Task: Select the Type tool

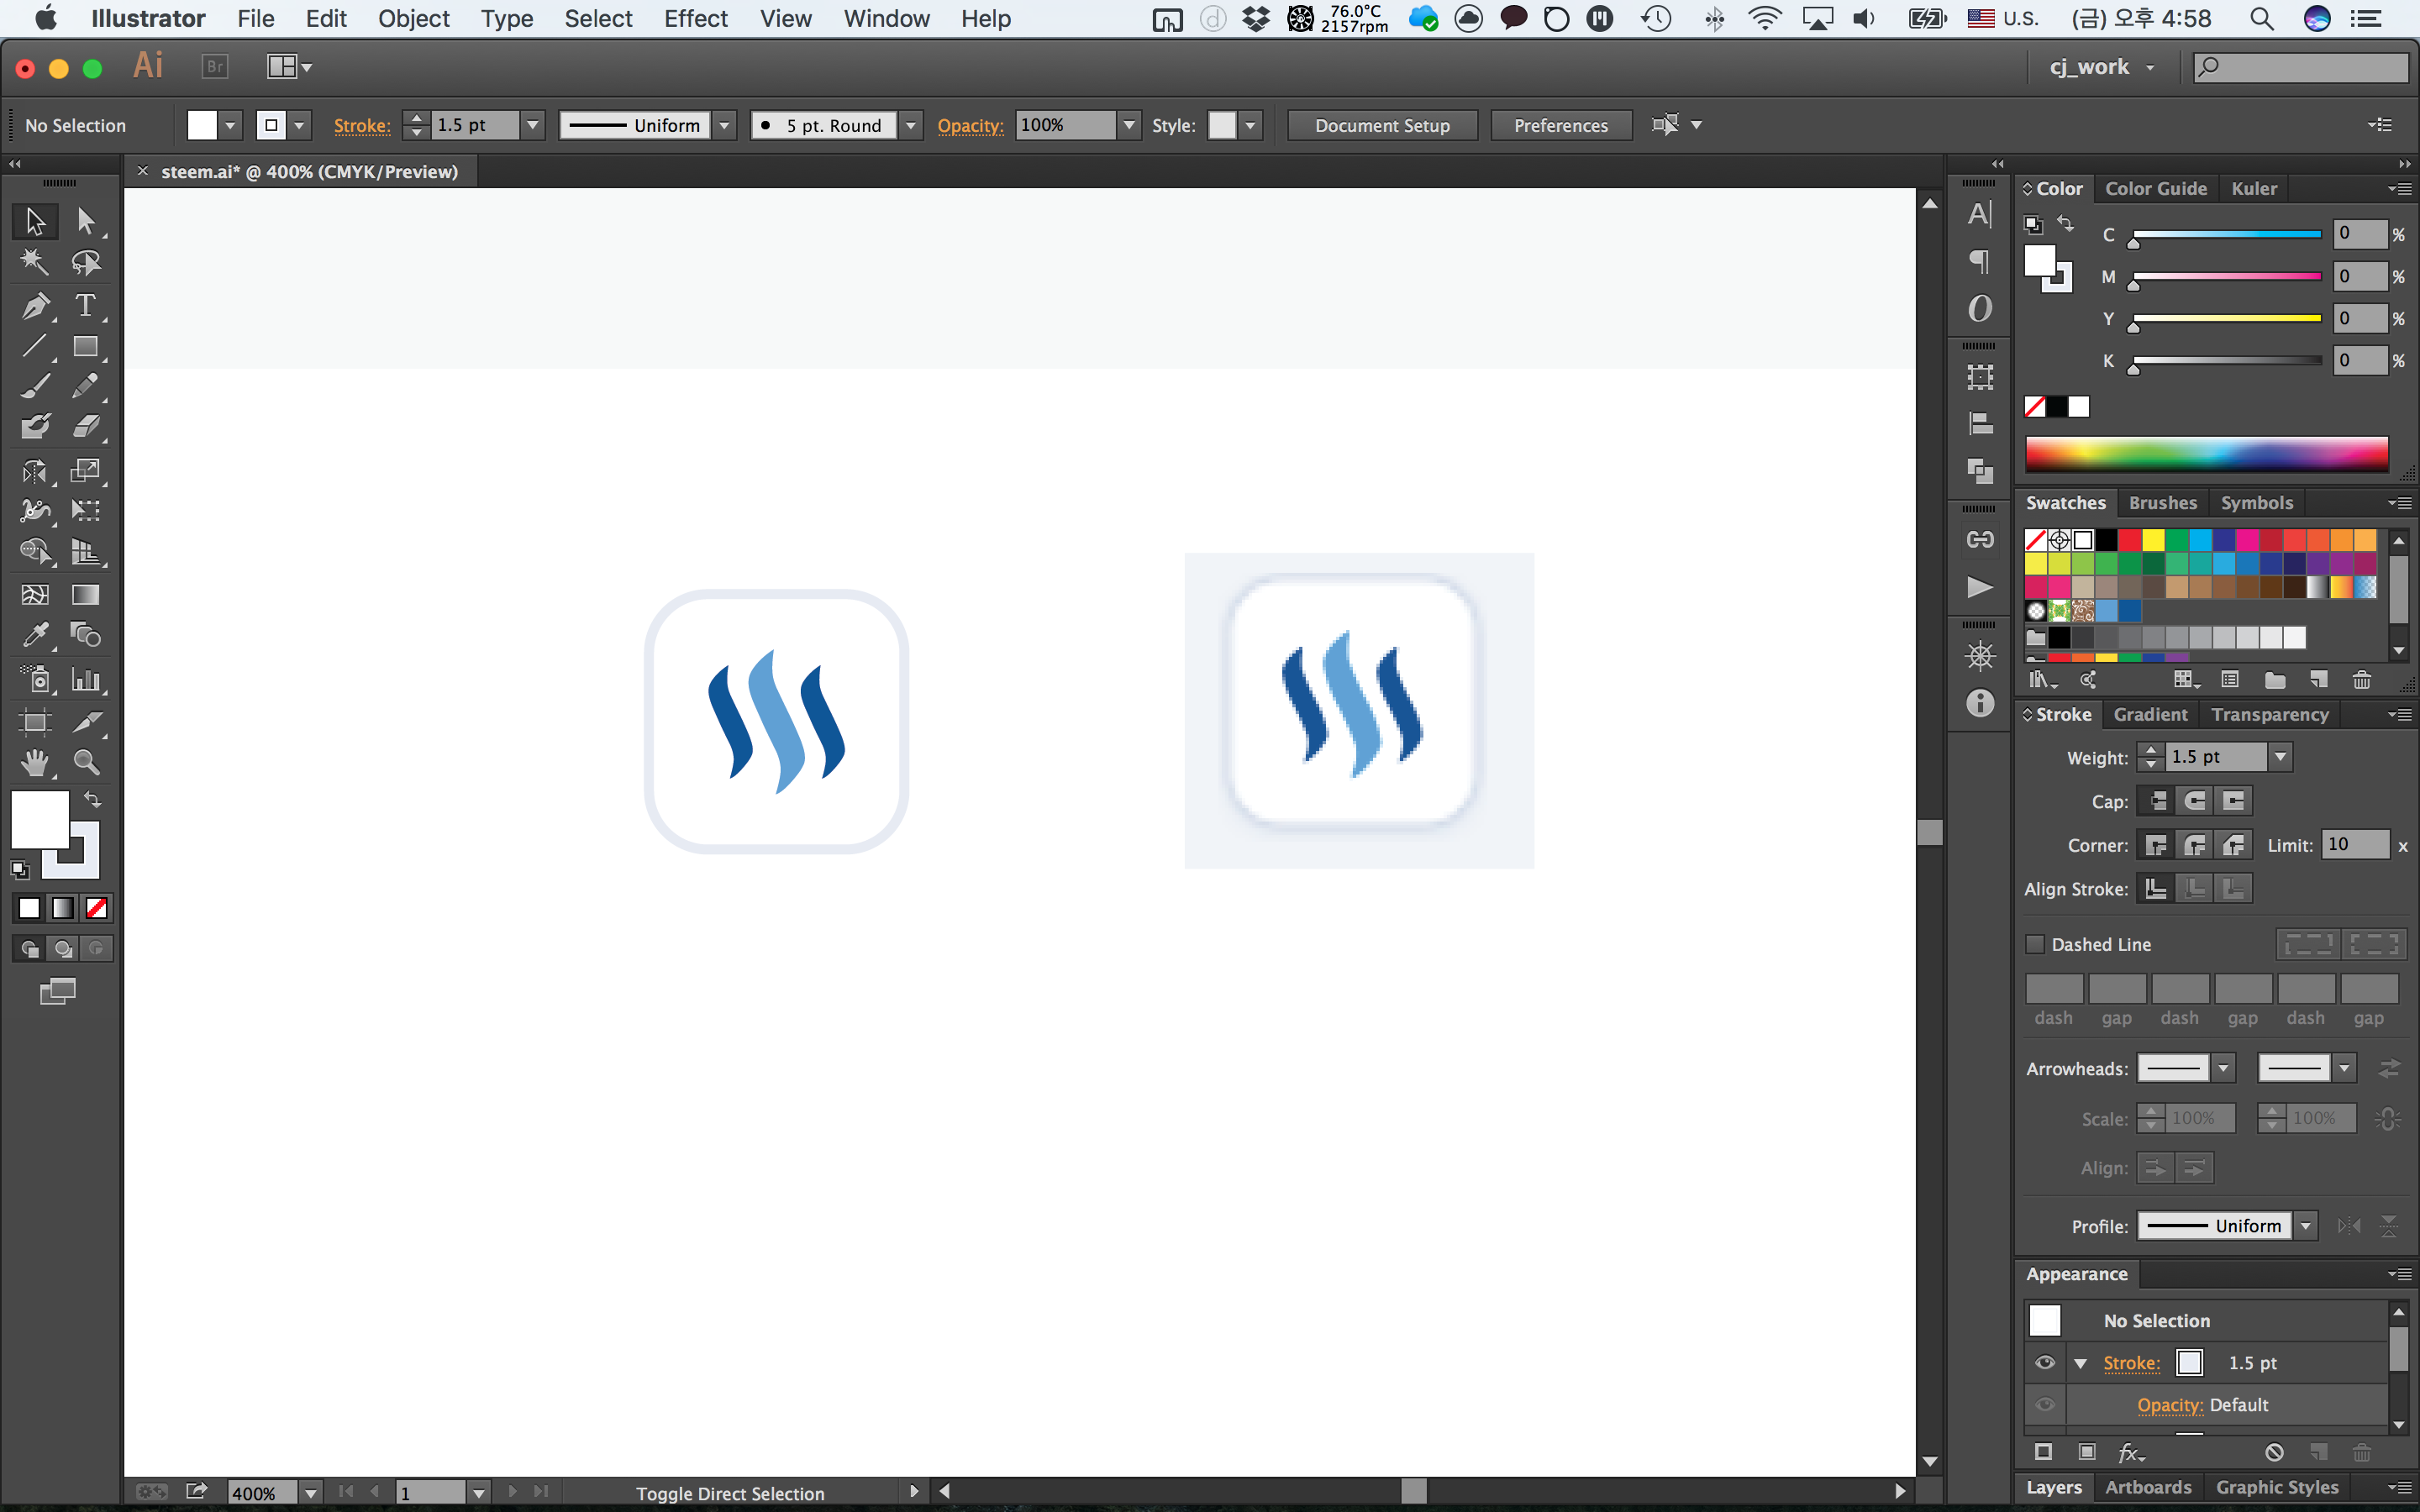Action: (x=86, y=305)
